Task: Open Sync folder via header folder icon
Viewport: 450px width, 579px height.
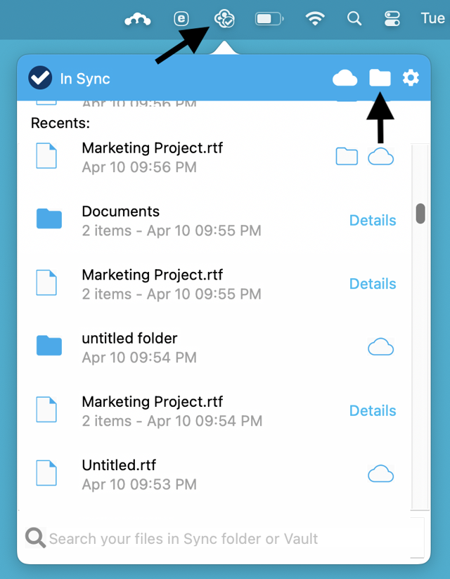Action: pyautogui.click(x=380, y=77)
